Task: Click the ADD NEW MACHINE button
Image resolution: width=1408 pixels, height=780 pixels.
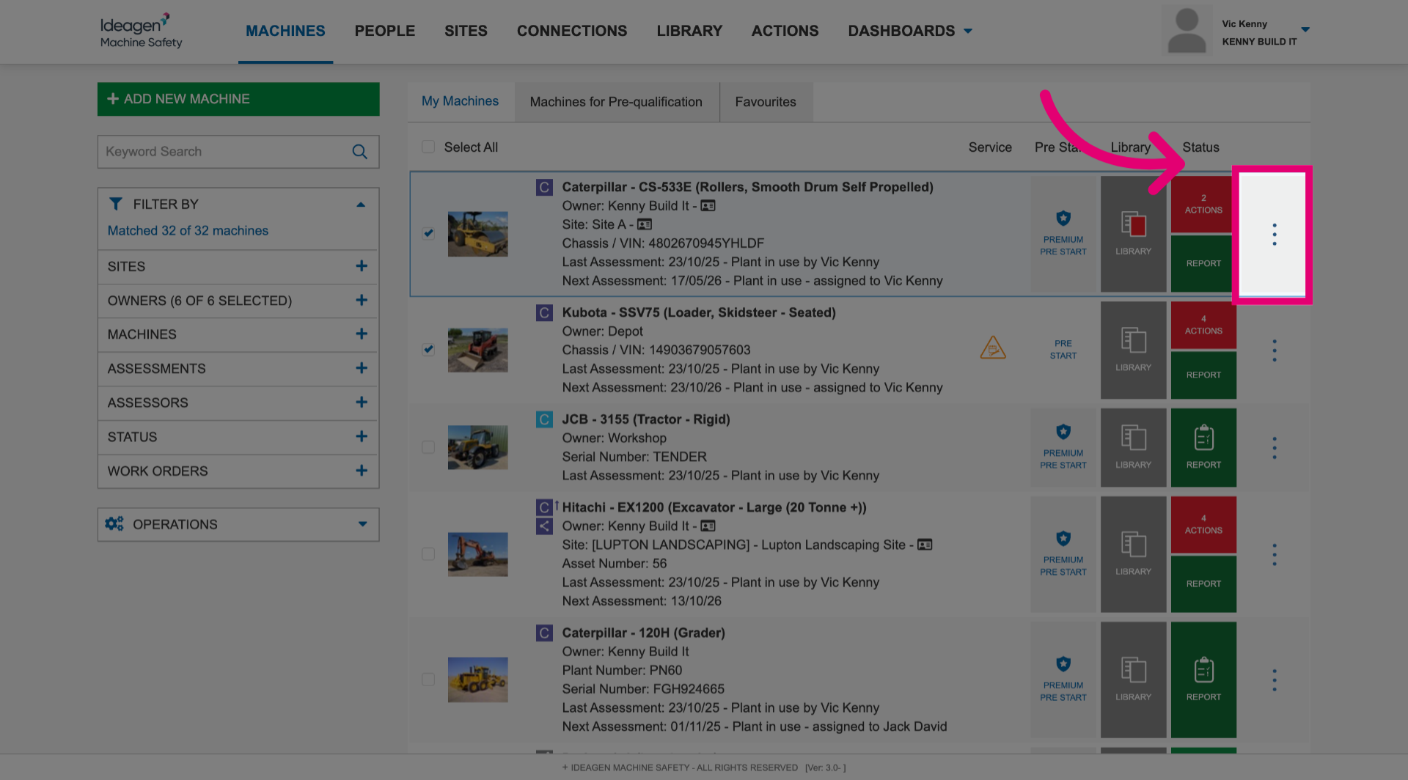Action: coord(238,99)
